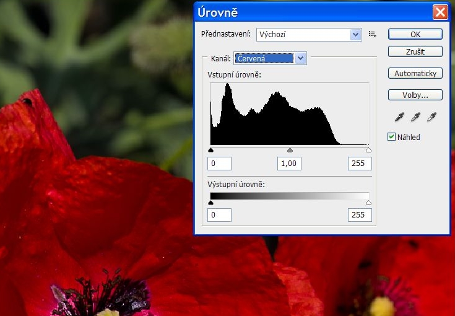455x316 pixels.
Task: Click the Zrušit cancel button
Action: [x=415, y=51]
